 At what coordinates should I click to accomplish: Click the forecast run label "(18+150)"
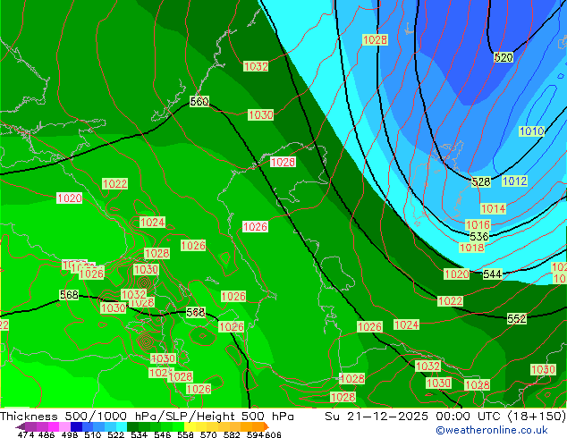tap(537, 417)
